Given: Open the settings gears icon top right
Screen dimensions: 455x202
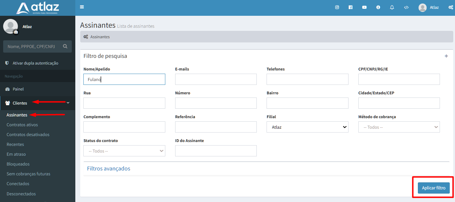Looking at the screenshot, I should pyautogui.click(x=450, y=7).
